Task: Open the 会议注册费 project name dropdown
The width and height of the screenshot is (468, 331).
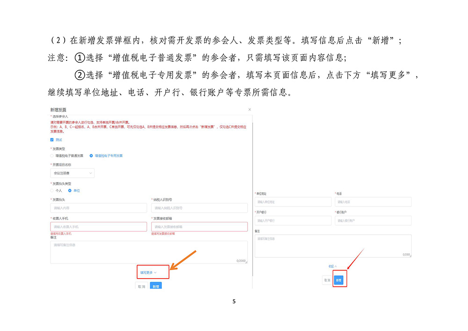Action: point(72,173)
